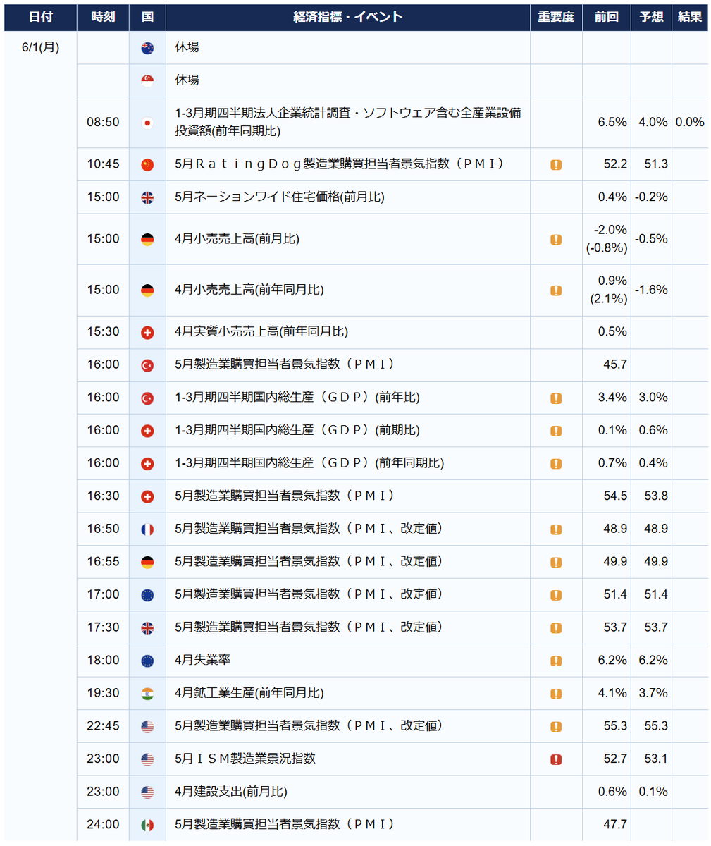Click the 結果 column header
711x846 pixels.
point(690,17)
